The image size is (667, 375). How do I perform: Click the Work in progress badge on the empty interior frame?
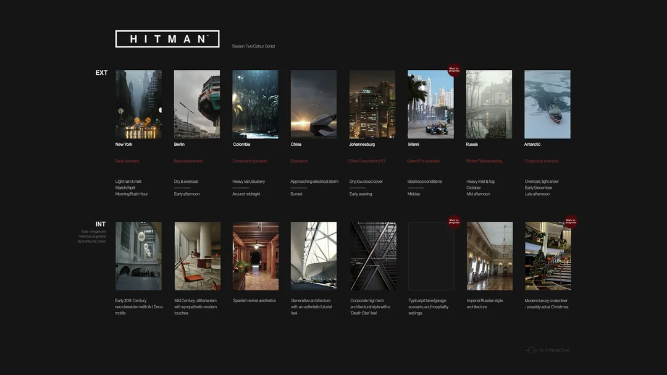(454, 221)
